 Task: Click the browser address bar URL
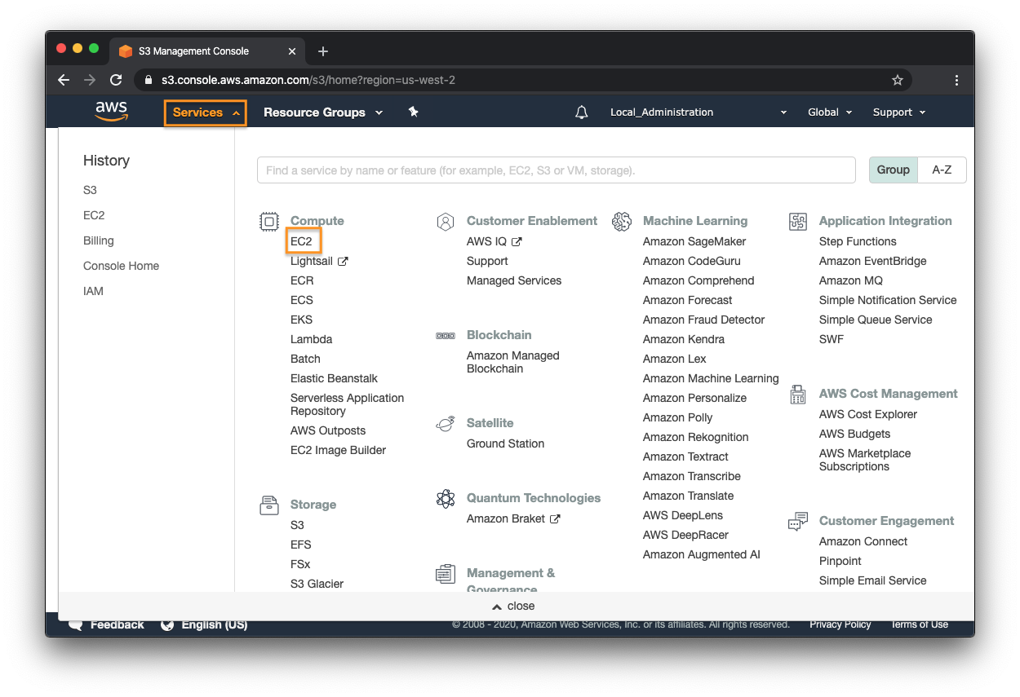(x=308, y=80)
